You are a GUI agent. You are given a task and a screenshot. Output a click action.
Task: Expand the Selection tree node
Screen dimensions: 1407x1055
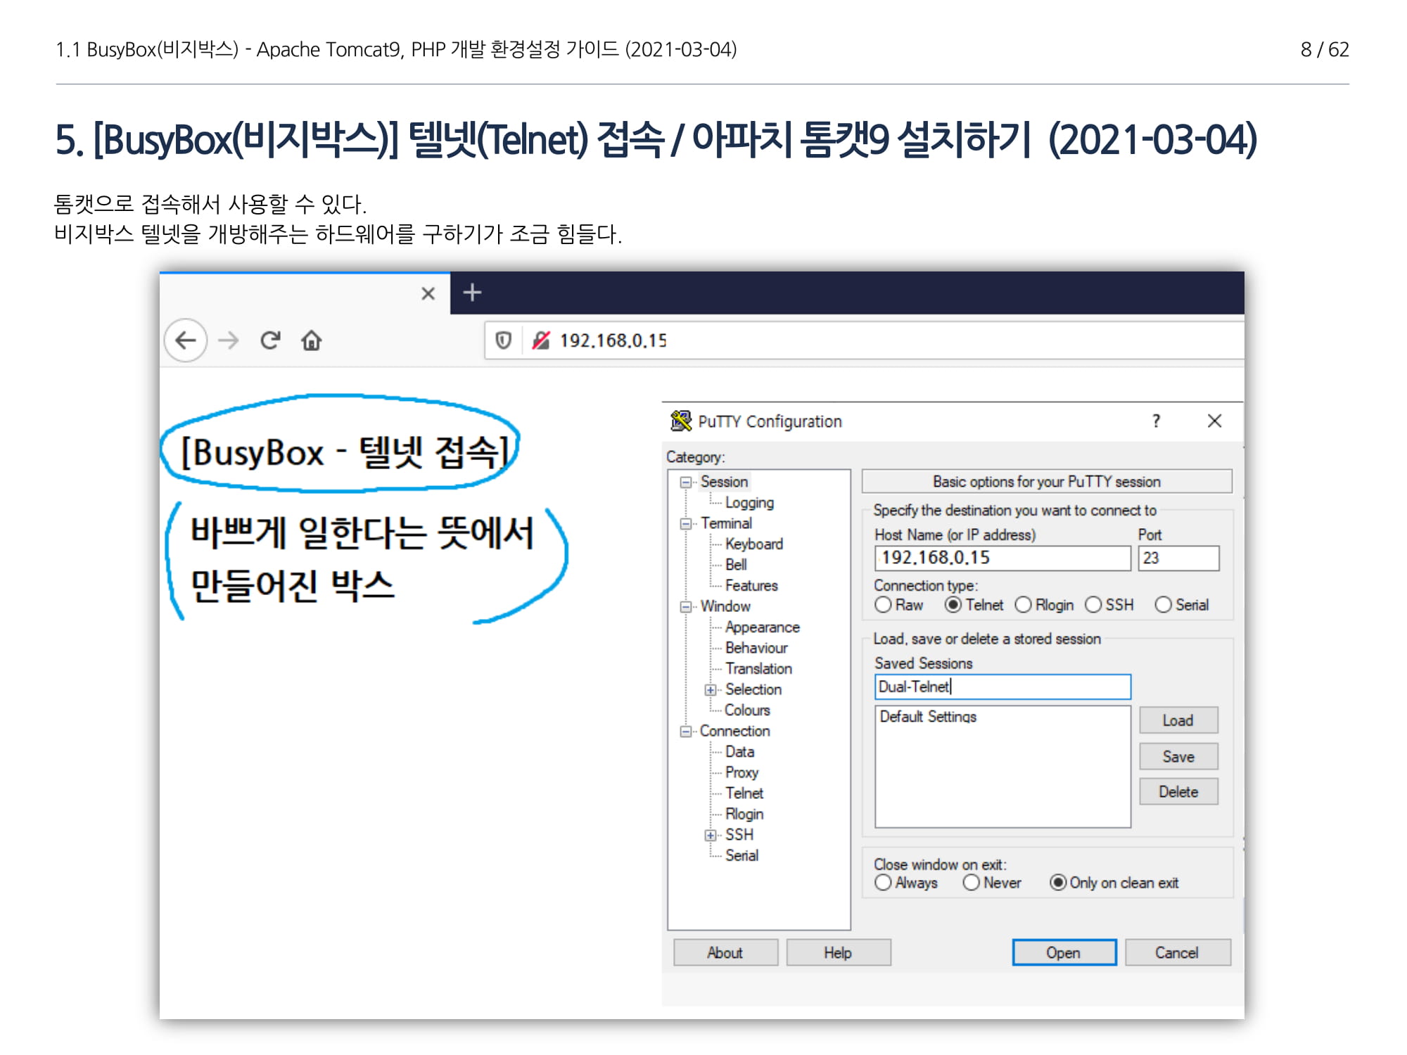point(711,690)
